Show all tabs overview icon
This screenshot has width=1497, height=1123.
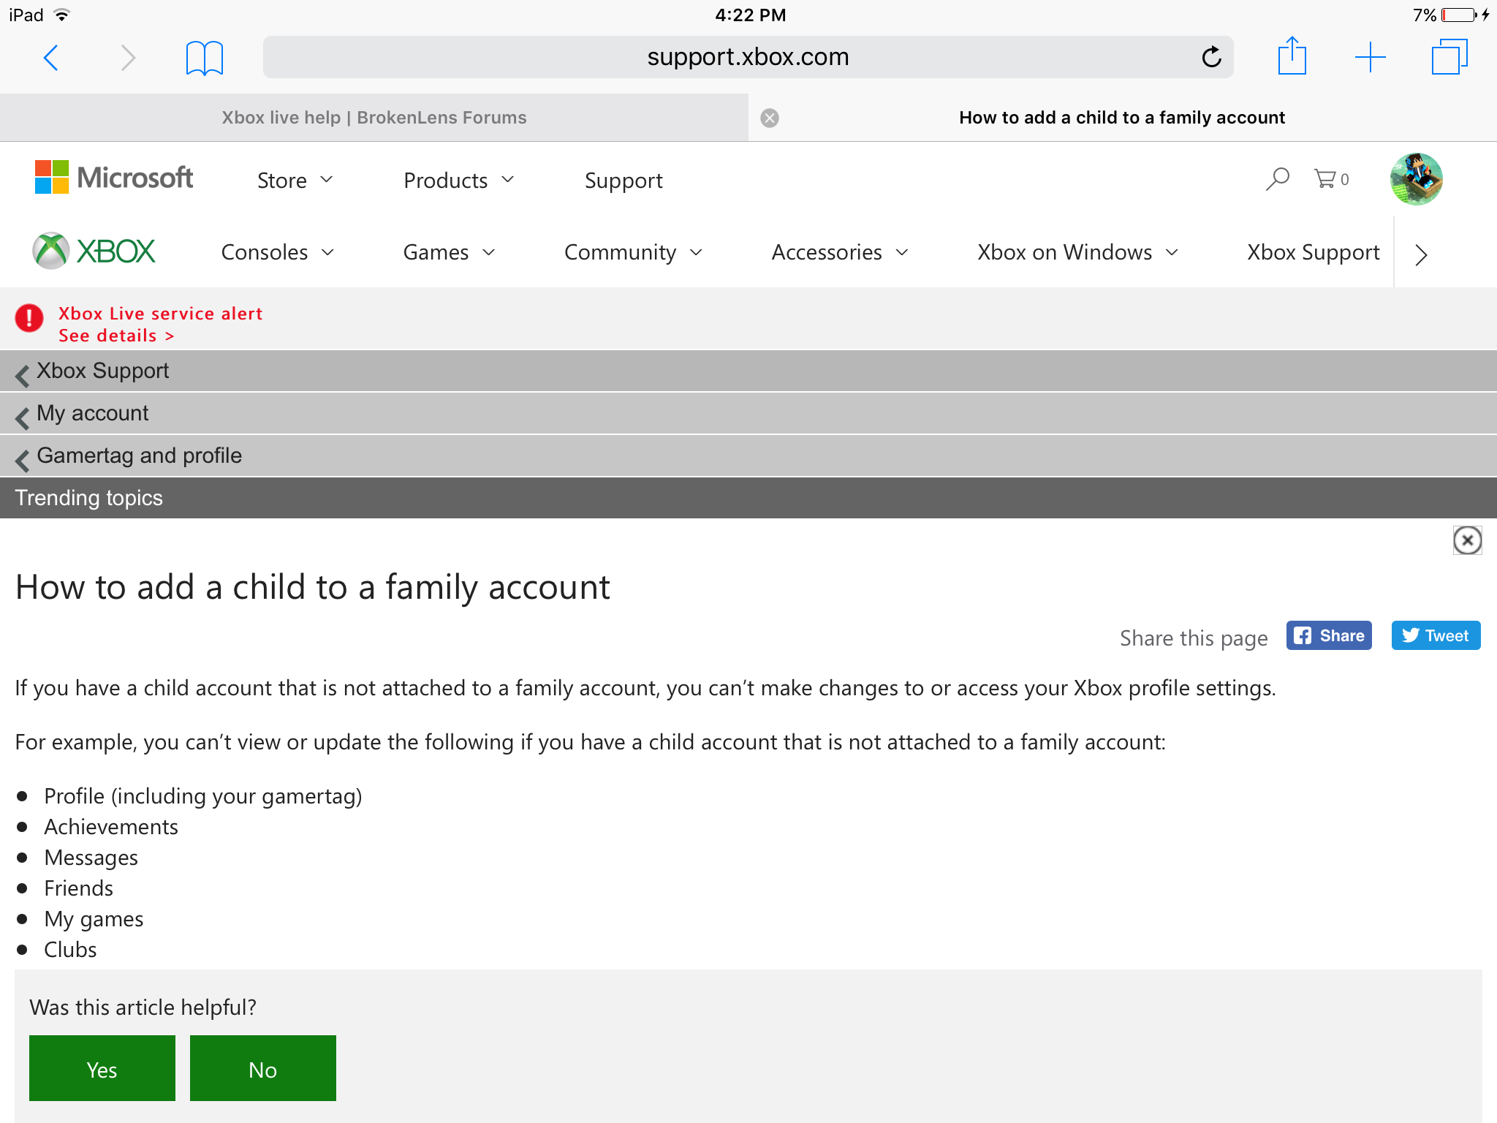[x=1449, y=56]
